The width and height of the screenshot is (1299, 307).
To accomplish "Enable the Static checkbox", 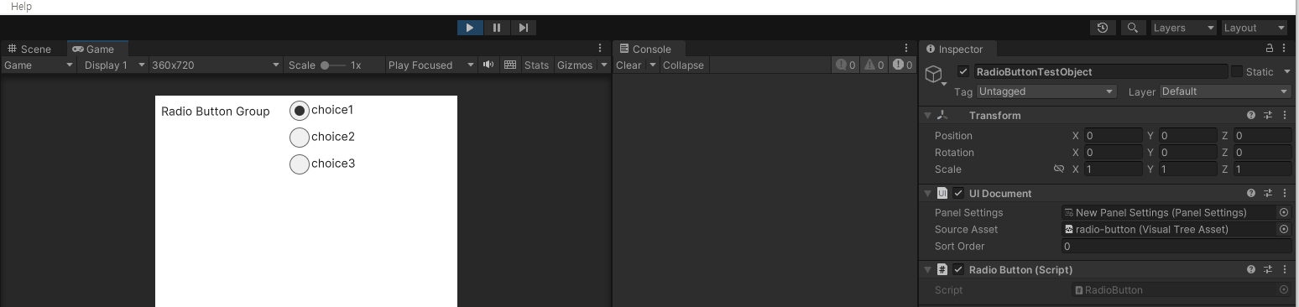I will (1237, 71).
